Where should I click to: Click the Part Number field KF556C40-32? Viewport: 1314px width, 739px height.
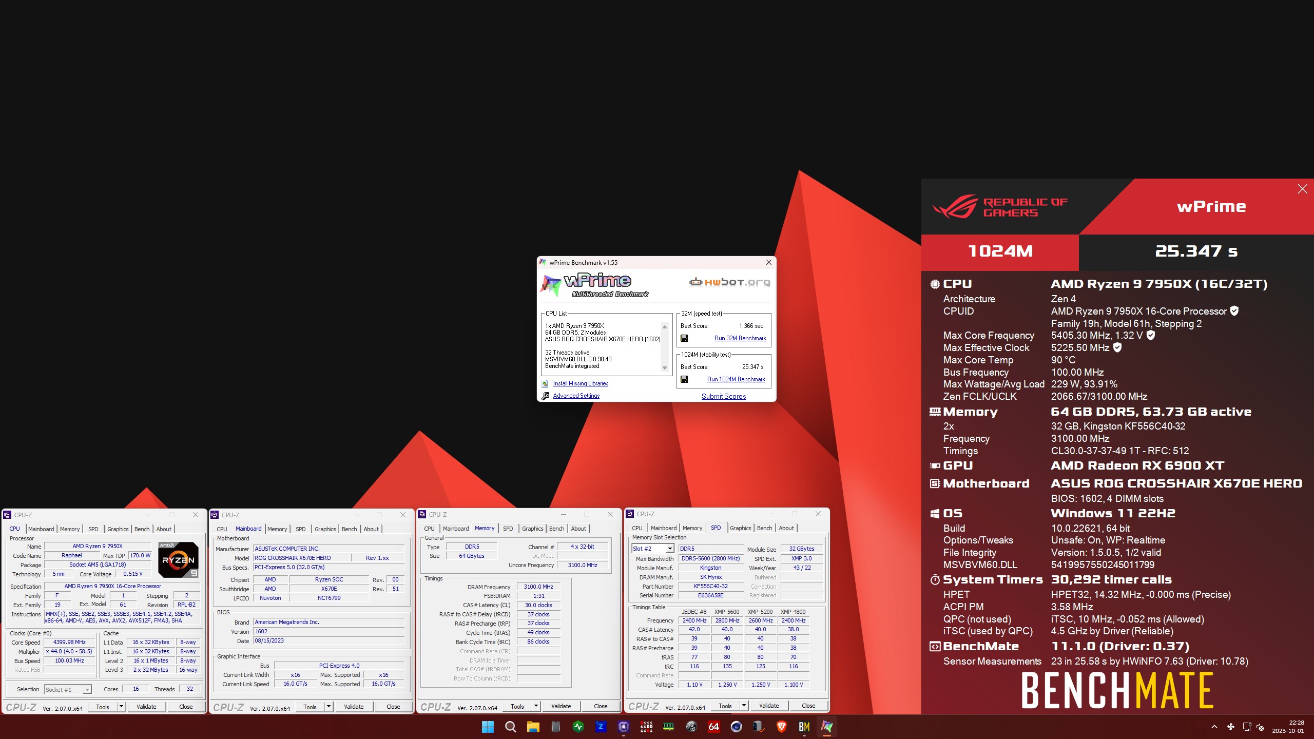pyautogui.click(x=711, y=586)
